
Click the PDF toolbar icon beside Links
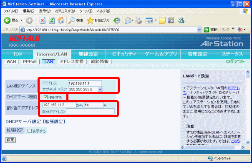240,30
